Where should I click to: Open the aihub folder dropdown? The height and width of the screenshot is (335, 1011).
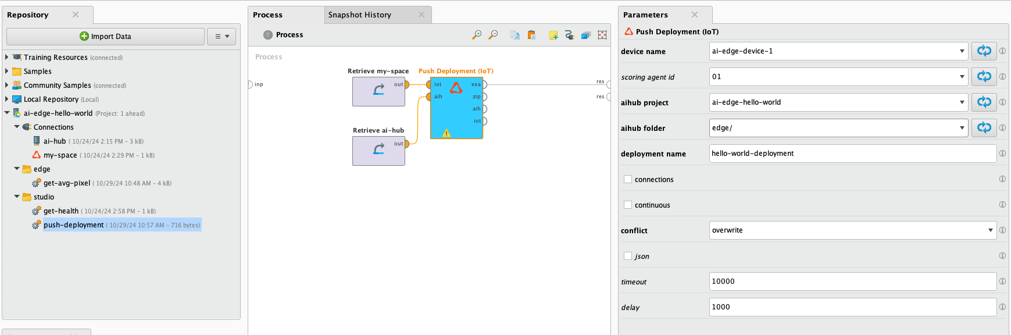coord(962,128)
